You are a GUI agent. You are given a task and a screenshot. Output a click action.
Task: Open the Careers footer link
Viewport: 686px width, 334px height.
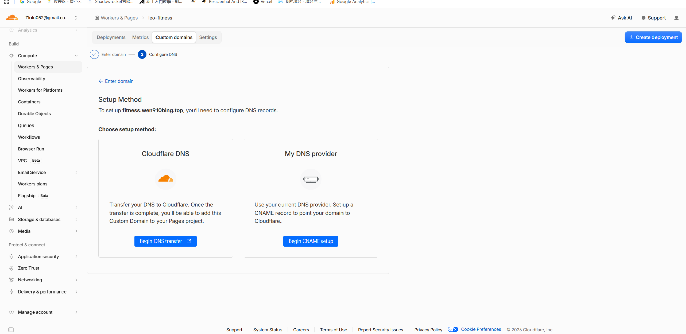[301, 330]
